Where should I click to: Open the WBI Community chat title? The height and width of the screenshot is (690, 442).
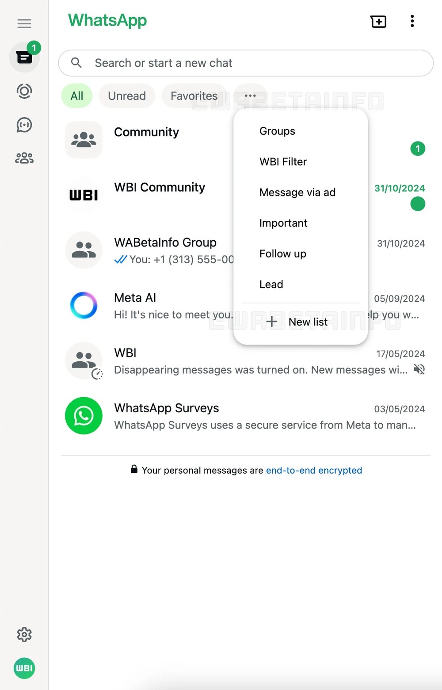tap(160, 187)
